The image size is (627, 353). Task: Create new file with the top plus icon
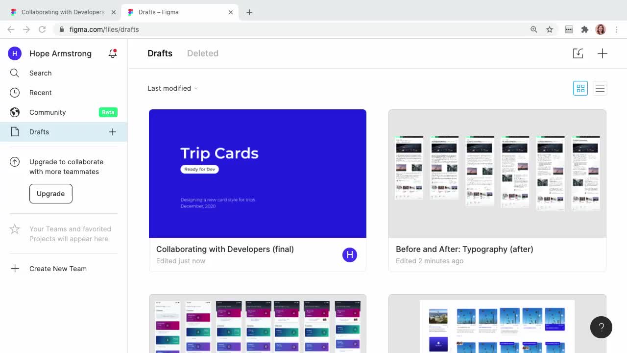[x=603, y=53]
